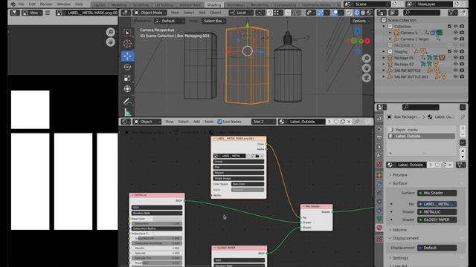This screenshot has width=476, height=267.
Task: Select the Measure tool in viewport toolbar
Action: [127, 112]
